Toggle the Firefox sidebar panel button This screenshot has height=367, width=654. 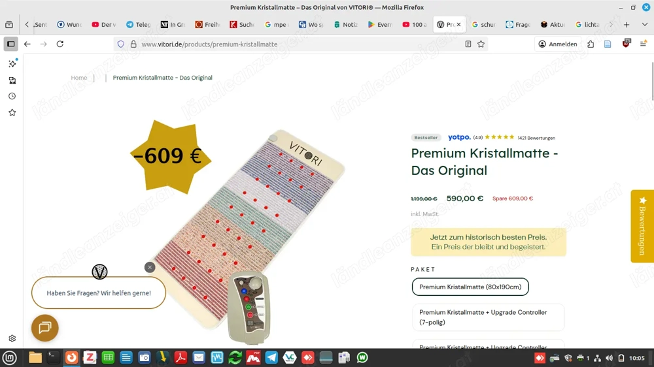click(11, 44)
